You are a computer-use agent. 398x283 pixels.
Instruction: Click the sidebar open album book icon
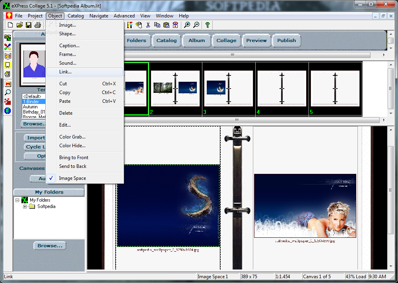click(8, 56)
